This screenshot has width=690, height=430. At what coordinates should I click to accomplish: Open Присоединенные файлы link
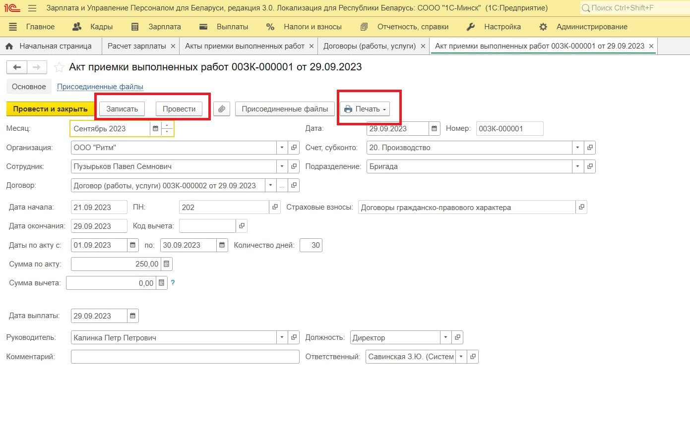click(100, 87)
